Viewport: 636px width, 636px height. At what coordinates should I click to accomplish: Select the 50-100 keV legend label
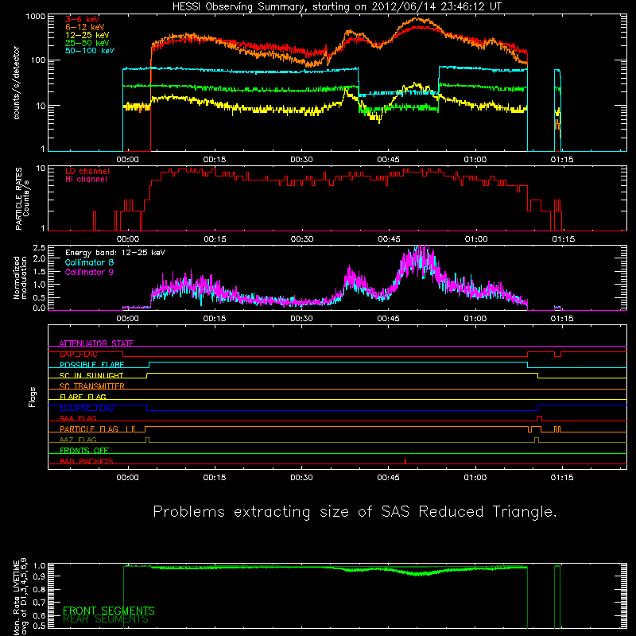point(90,51)
